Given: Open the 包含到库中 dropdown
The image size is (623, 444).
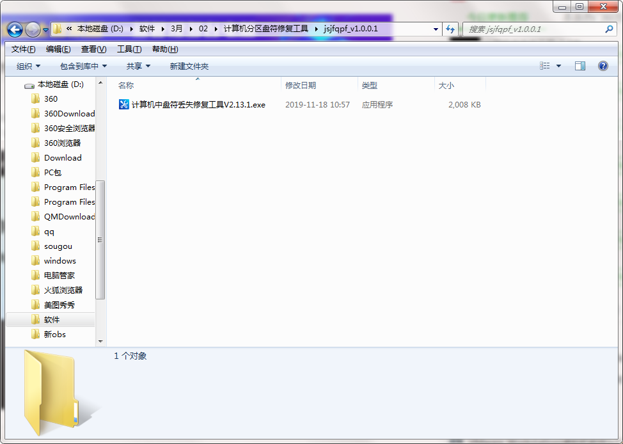Looking at the screenshot, I should pos(83,66).
